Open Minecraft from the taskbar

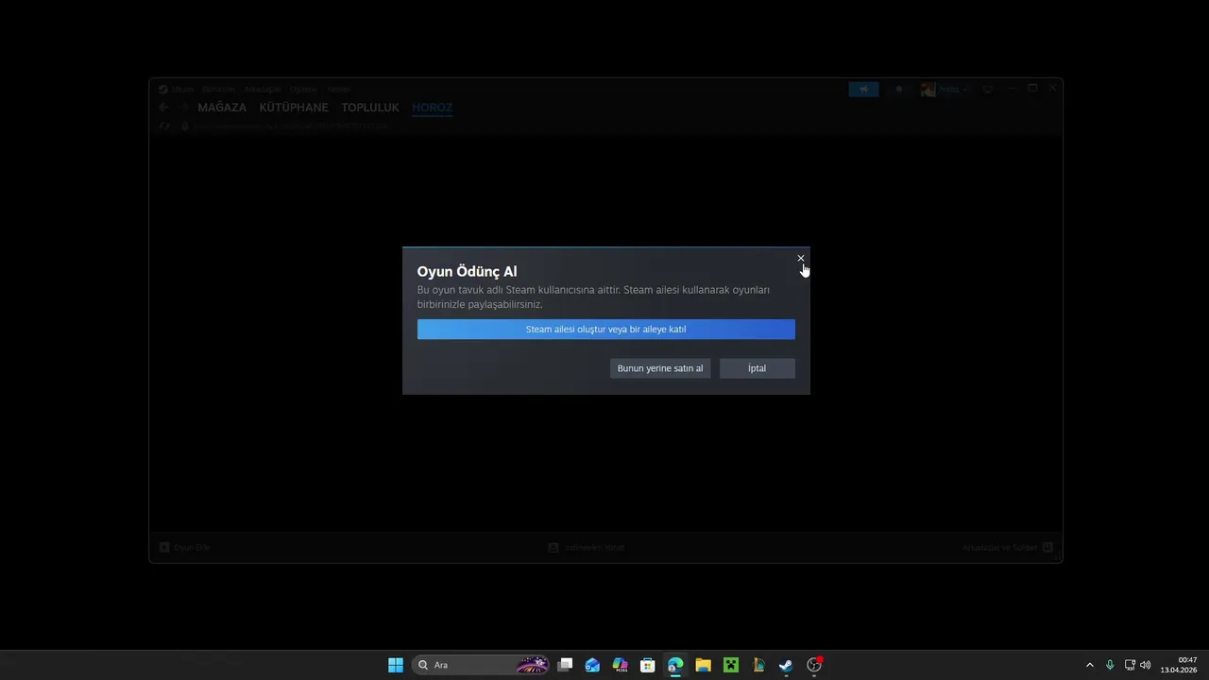(730, 665)
